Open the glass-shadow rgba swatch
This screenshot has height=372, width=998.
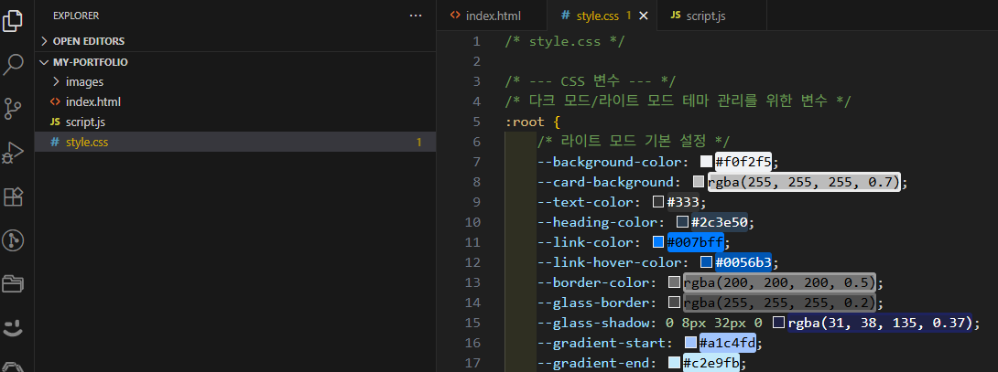tap(778, 323)
